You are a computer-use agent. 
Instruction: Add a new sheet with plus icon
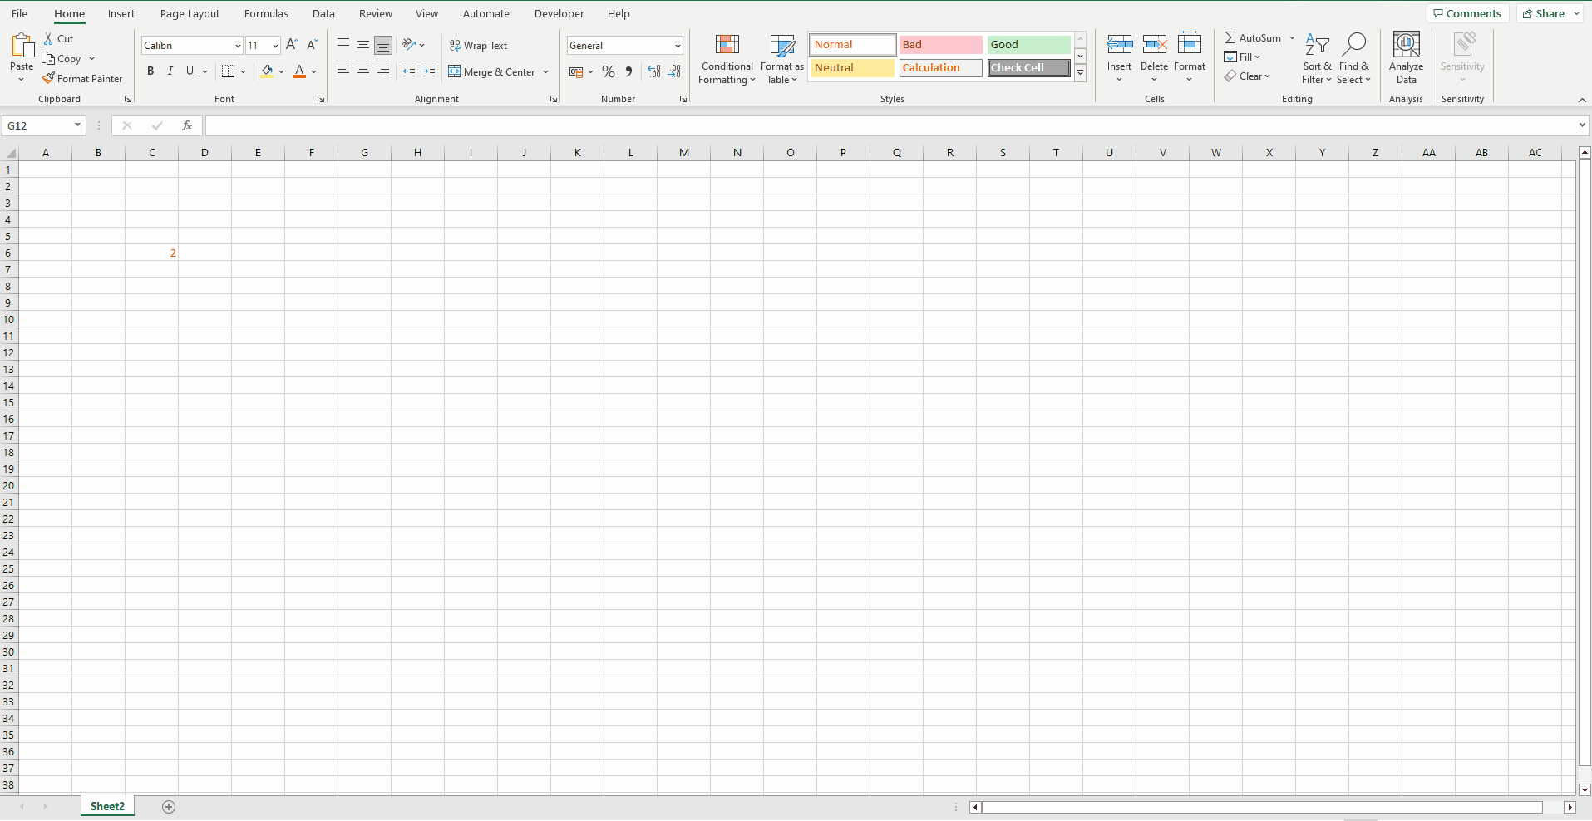pyautogui.click(x=169, y=807)
